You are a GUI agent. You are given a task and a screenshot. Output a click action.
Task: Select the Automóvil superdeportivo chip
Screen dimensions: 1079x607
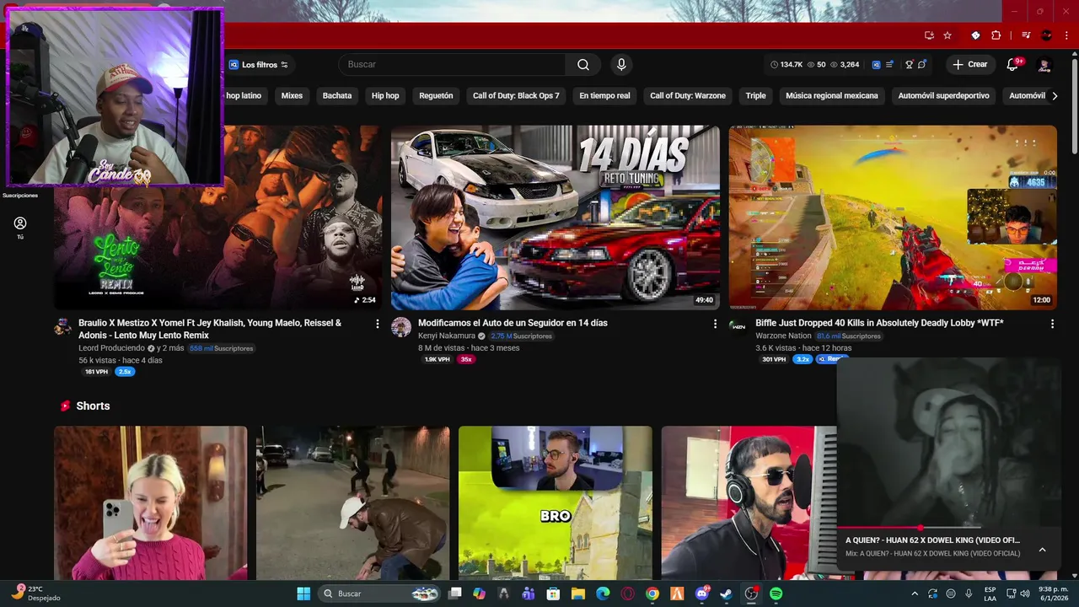[x=944, y=96]
